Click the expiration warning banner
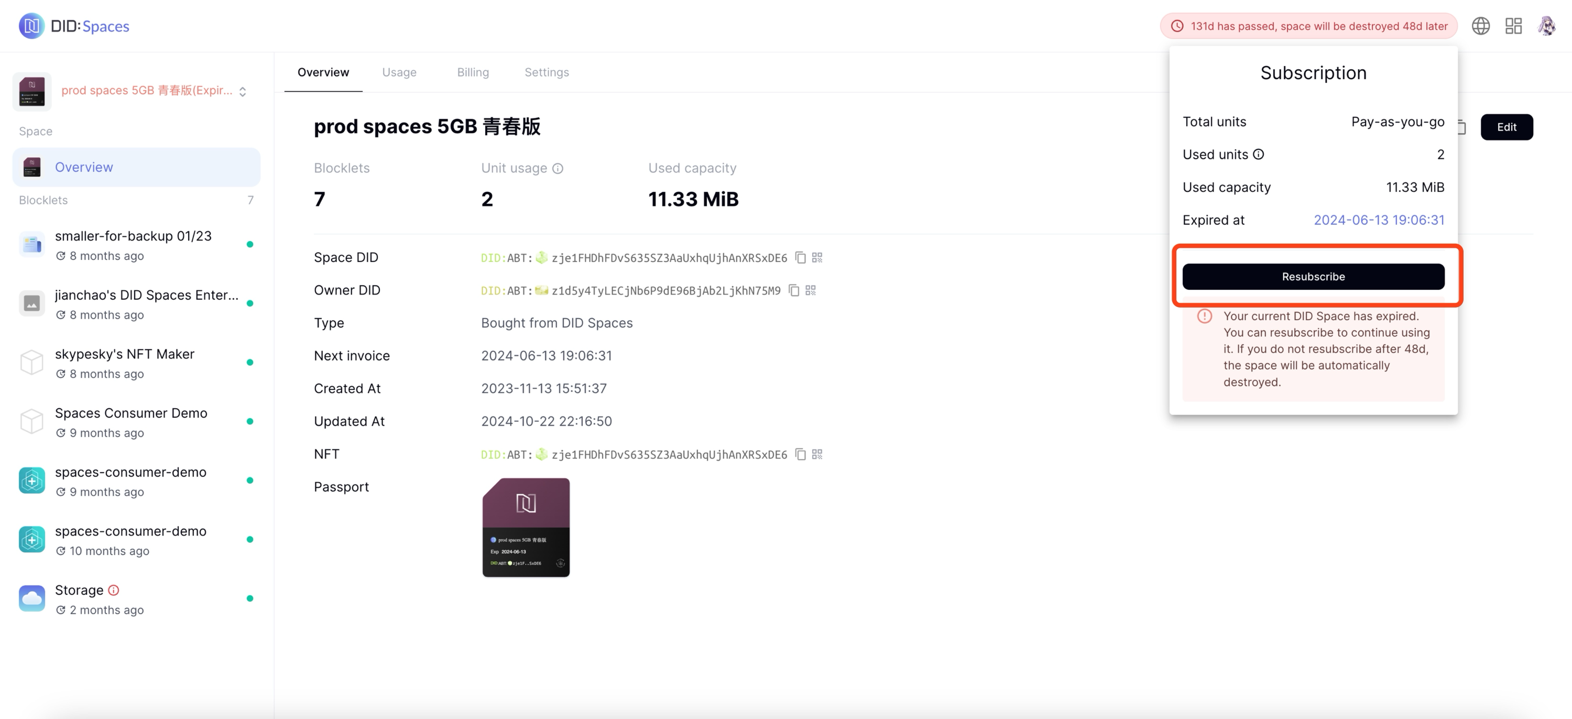The height and width of the screenshot is (719, 1572). (1308, 26)
